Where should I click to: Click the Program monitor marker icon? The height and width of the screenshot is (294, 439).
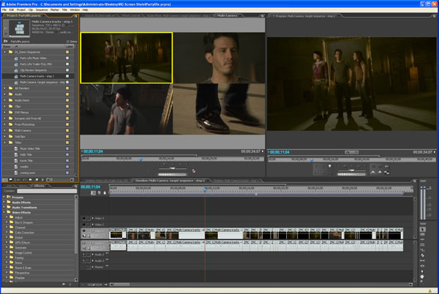(329, 166)
